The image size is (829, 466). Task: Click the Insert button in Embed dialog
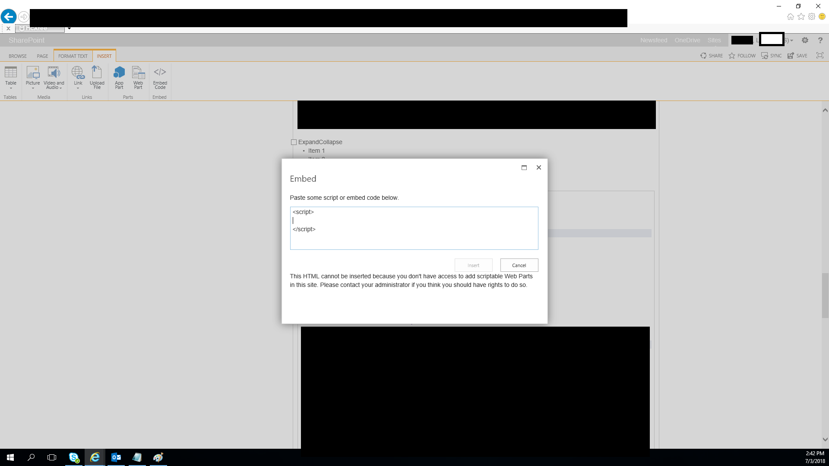click(473, 265)
